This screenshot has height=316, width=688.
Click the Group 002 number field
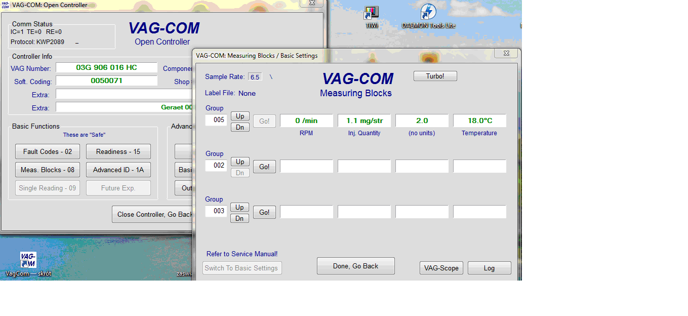pos(216,166)
